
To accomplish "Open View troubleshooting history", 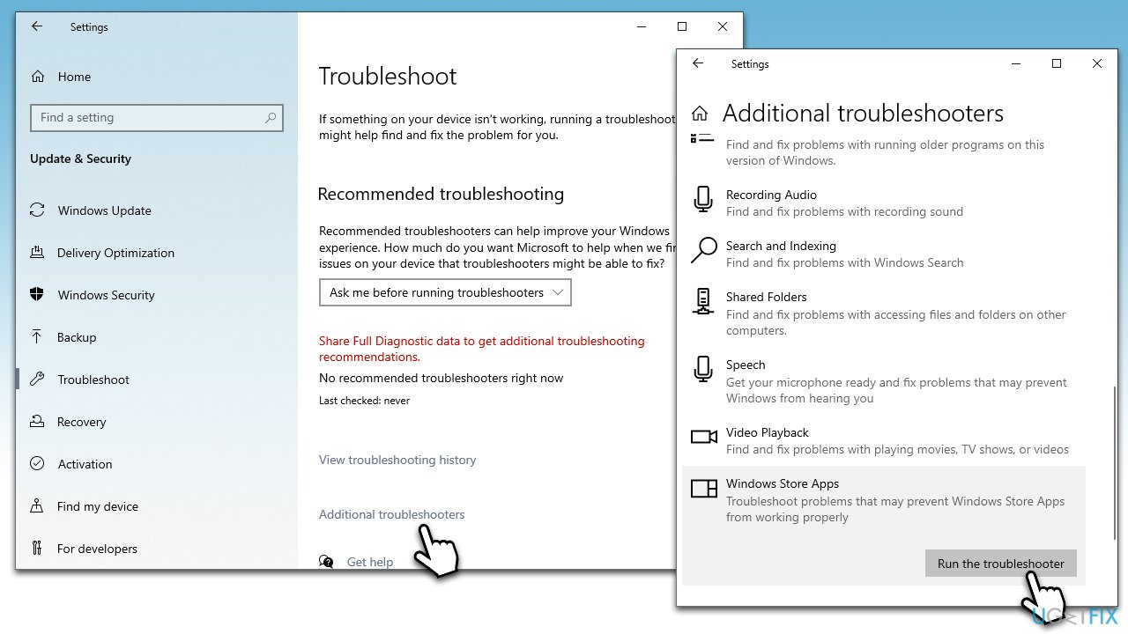I will coord(397,460).
